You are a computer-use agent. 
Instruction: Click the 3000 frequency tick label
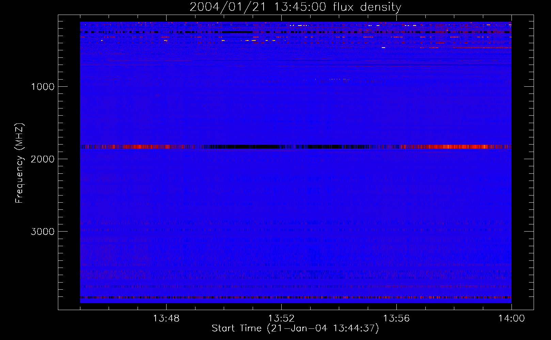pyautogui.click(x=43, y=232)
